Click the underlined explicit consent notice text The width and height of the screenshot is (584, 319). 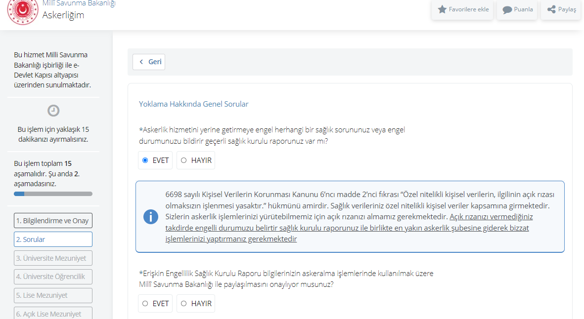(346, 228)
